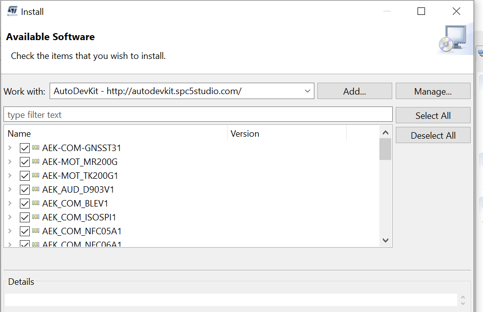Image resolution: width=483 pixels, height=312 pixels.
Task: Uncheck the AEK-COM-GNSST31 checkbox
Action: [25, 148]
